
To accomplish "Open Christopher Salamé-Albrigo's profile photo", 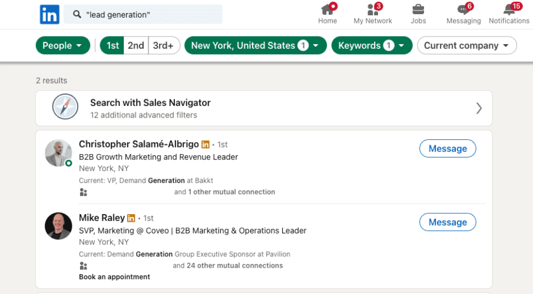I will tap(58, 153).
